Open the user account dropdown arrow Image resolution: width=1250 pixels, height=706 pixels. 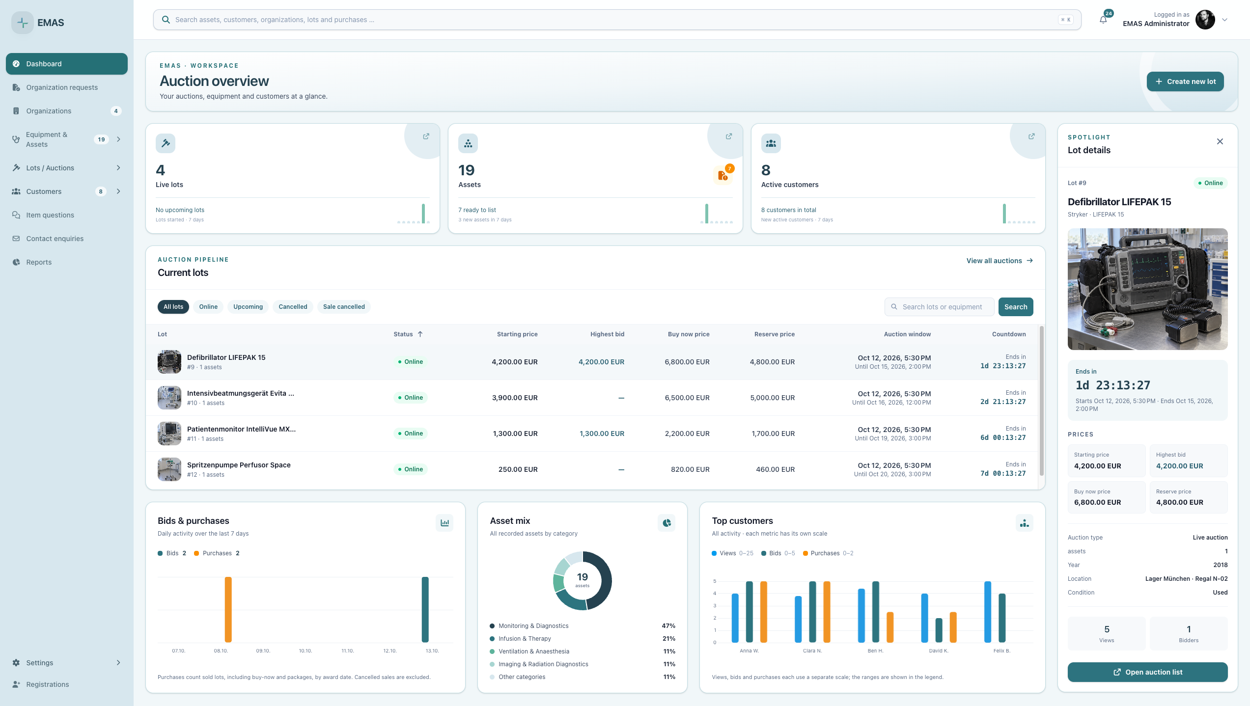pos(1225,20)
